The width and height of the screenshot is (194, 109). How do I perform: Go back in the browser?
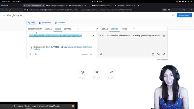[x=2, y=10]
